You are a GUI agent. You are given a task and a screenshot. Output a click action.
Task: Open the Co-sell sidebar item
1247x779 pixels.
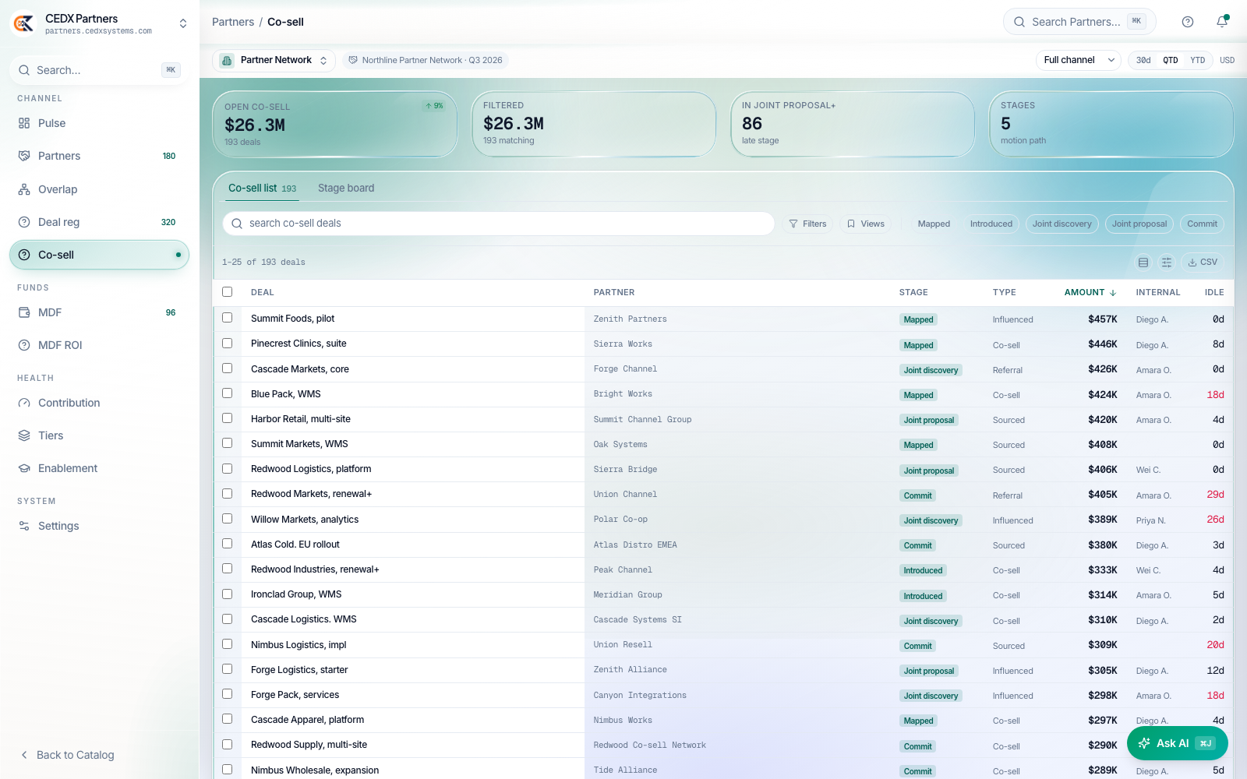99,255
